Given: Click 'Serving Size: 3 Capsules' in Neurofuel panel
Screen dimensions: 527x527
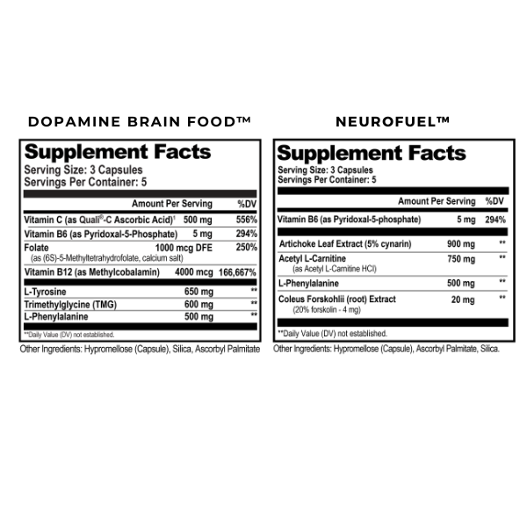Looking at the screenshot, I should click(325, 170).
